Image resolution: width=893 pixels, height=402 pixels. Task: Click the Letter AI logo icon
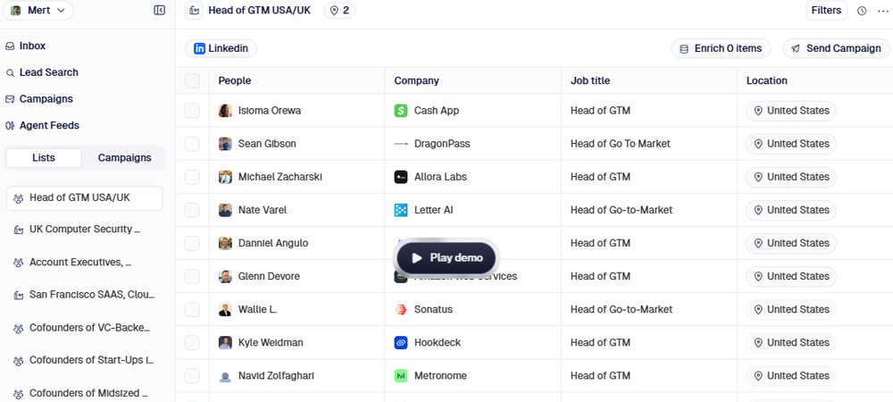(401, 210)
